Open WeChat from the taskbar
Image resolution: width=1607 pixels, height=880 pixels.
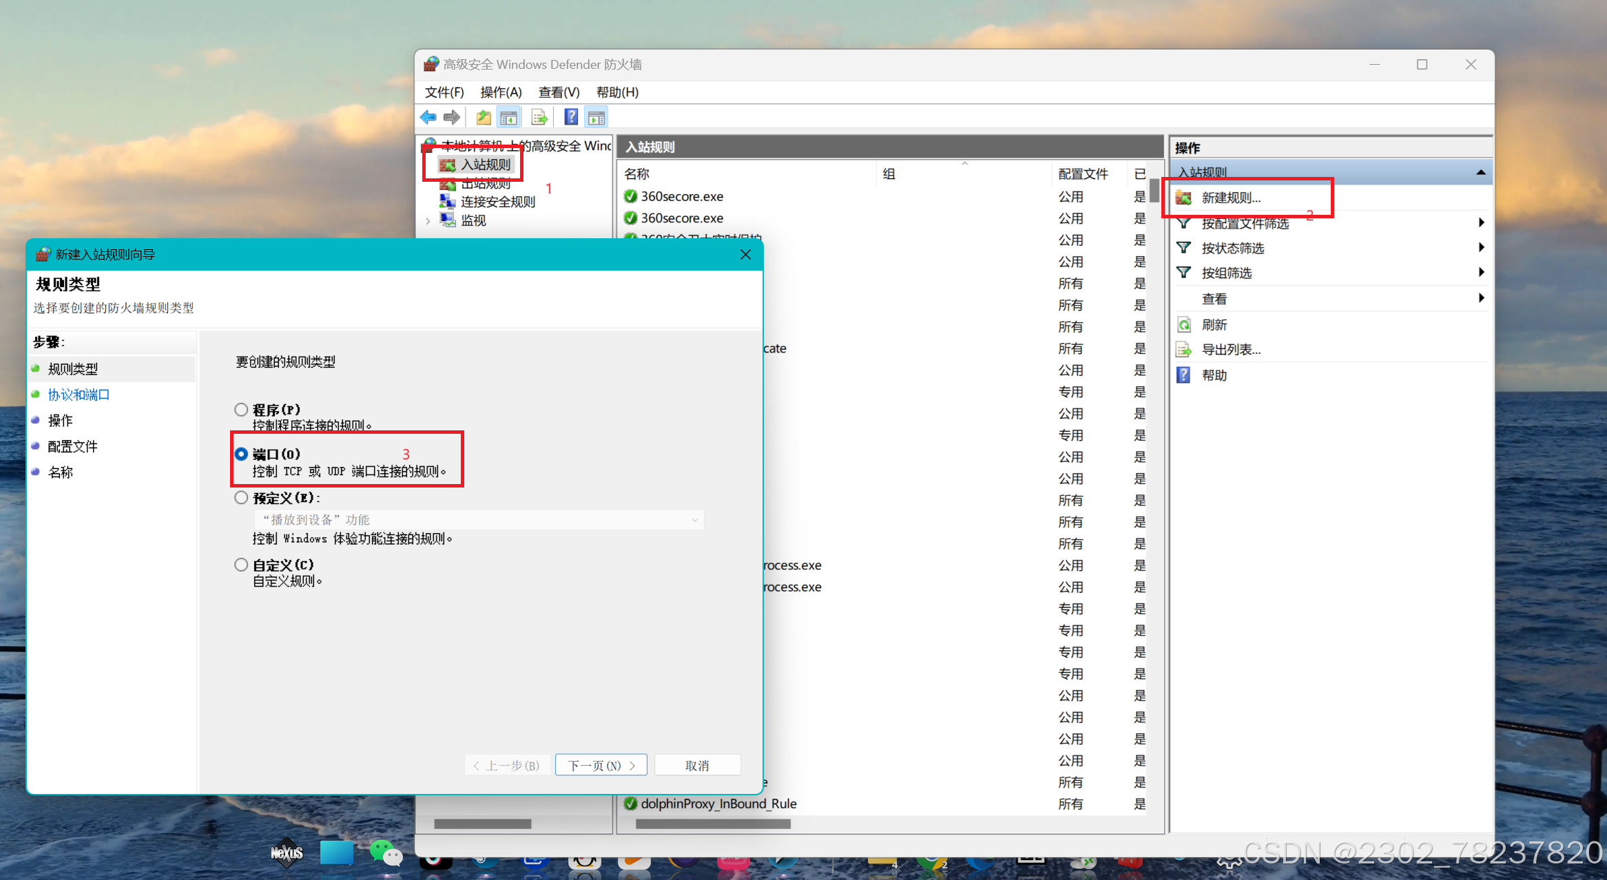pos(386,854)
